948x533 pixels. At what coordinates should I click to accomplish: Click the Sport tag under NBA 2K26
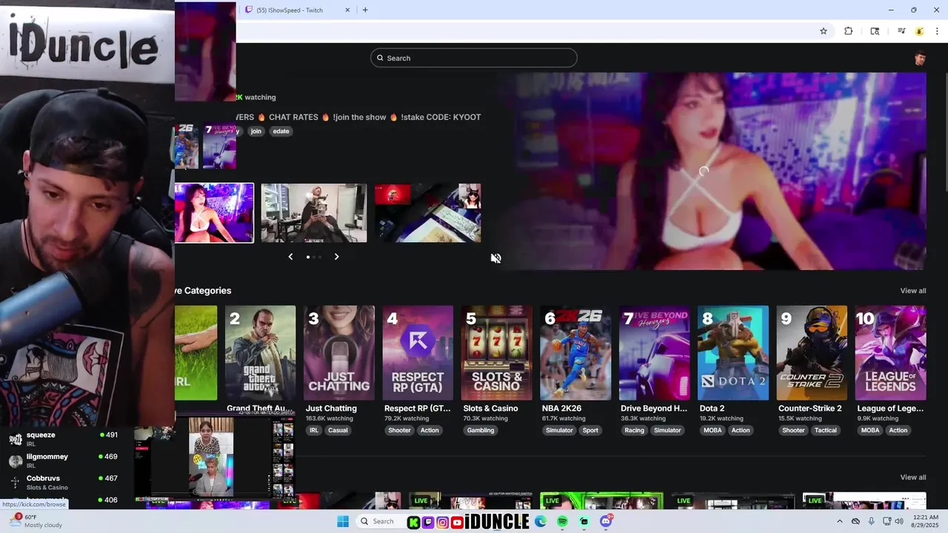click(x=590, y=430)
